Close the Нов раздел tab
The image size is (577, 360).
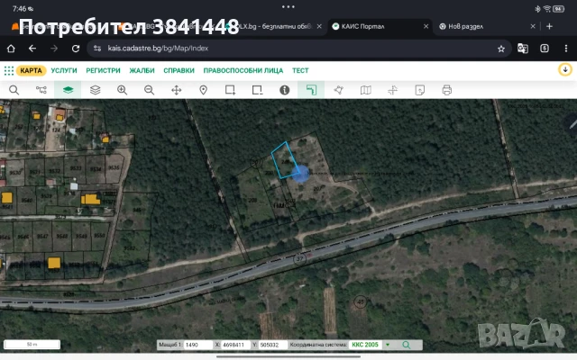point(533,26)
